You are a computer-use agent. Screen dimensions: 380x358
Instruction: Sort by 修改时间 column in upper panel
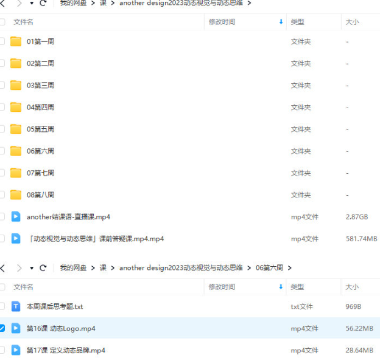(x=222, y=22)
